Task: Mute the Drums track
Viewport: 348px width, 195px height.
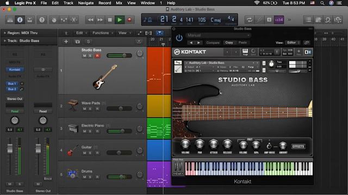Action: point(85,177)
